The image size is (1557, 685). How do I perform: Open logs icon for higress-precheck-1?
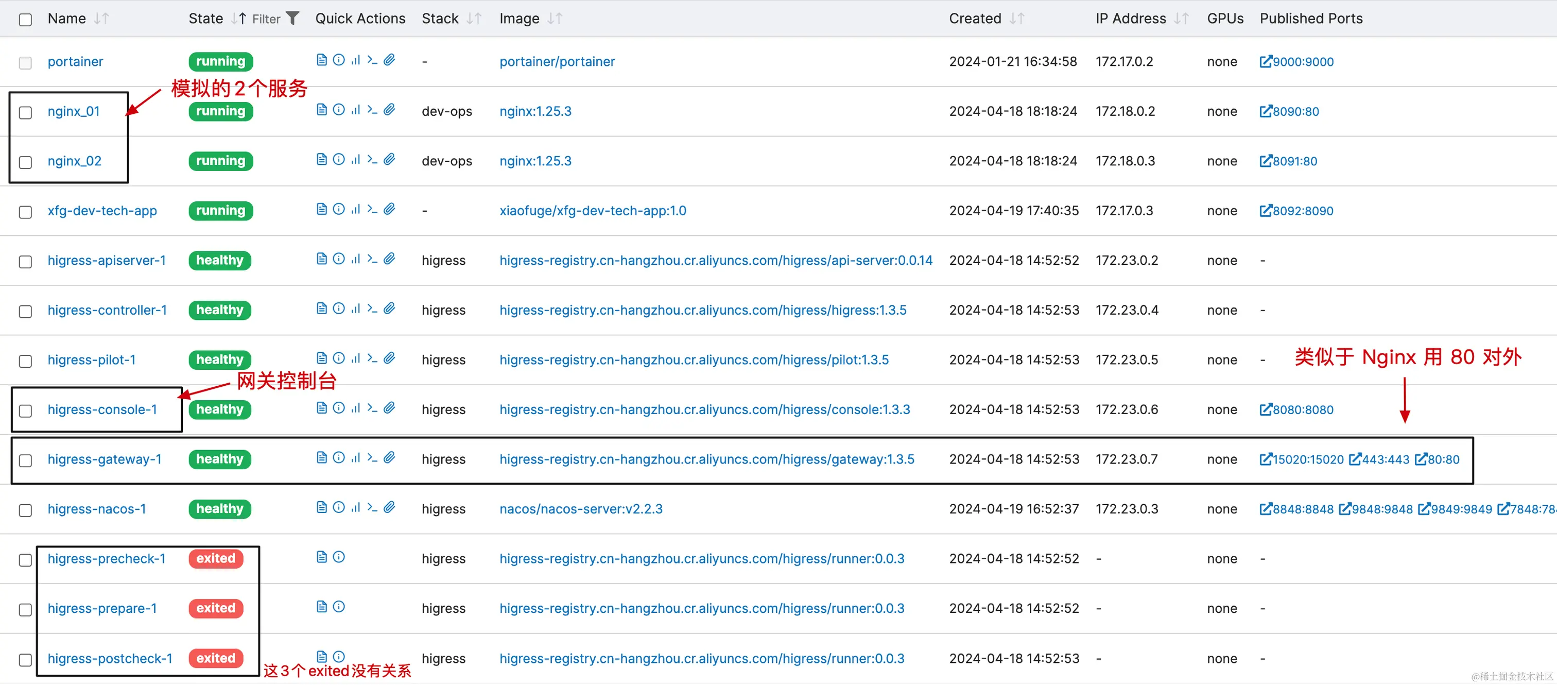tap(322, 557)
